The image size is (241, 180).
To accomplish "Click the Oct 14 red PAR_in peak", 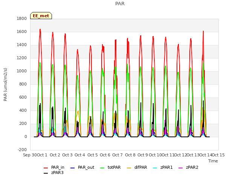I will coord(203,31).
